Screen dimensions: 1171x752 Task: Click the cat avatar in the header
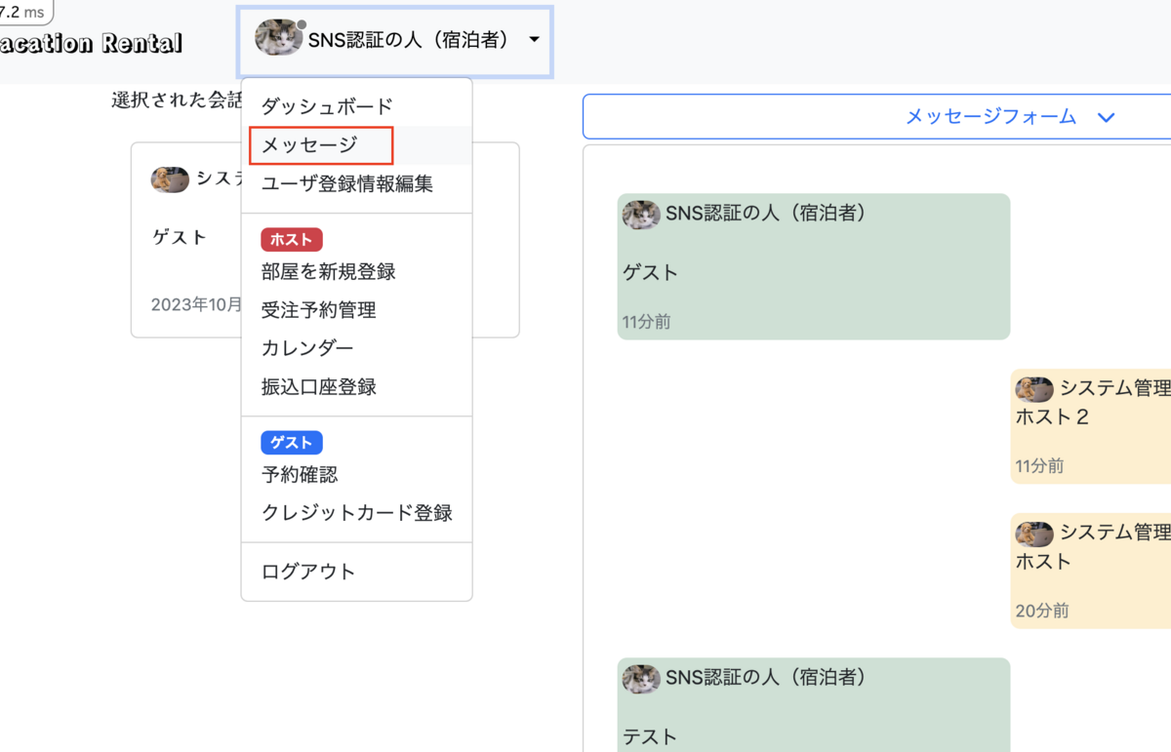point(279,38)
